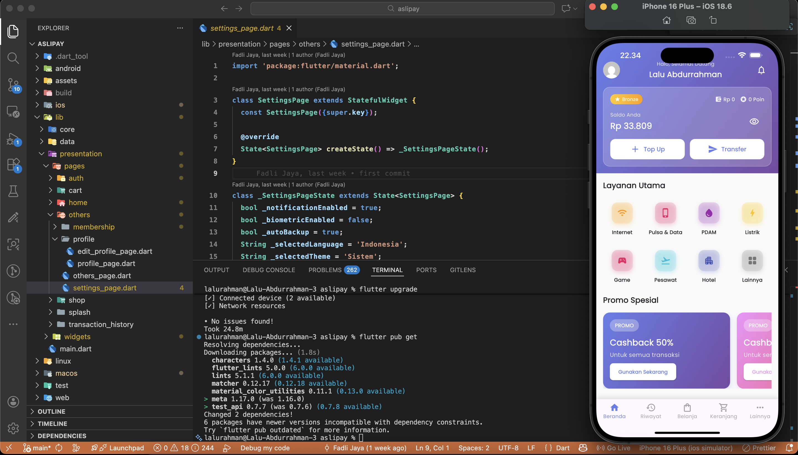This screenshot has height=455, width=798.
Task: Open the Search view in activity bar
Action: click(13, 58)
